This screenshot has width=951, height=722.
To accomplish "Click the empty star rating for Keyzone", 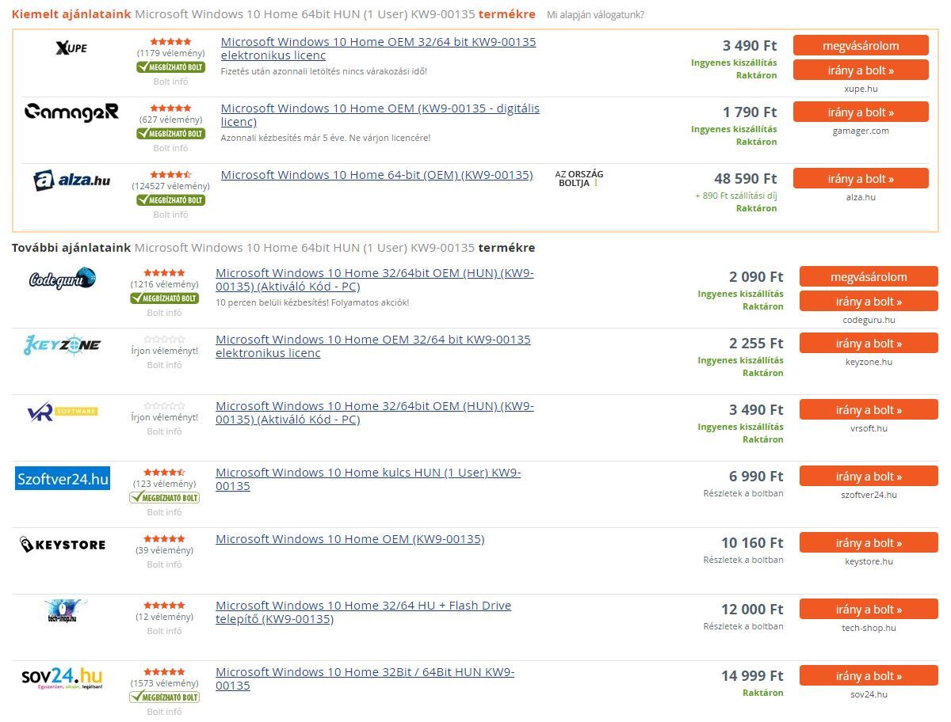I will point(164,340).
